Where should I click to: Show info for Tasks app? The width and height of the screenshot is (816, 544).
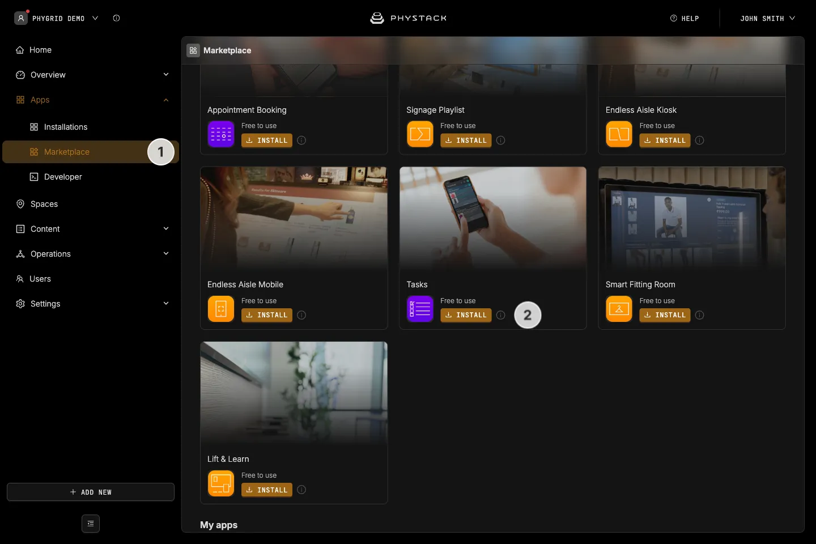[x=500, y=315]
